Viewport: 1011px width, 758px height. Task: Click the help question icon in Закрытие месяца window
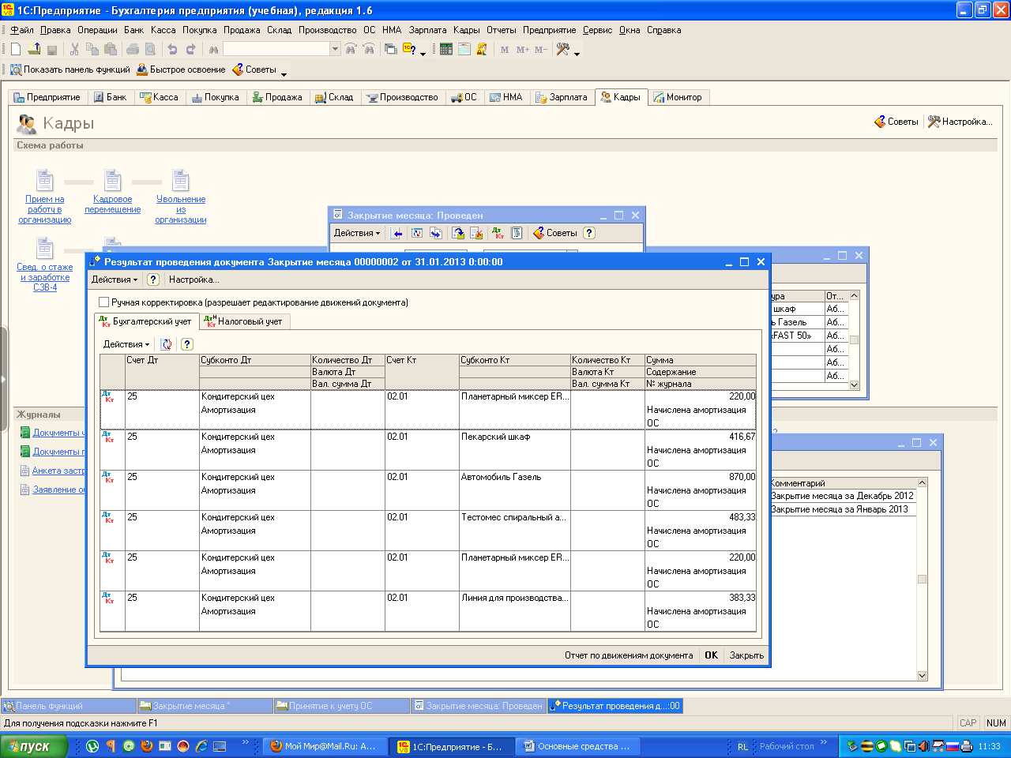tap(589, 233)
